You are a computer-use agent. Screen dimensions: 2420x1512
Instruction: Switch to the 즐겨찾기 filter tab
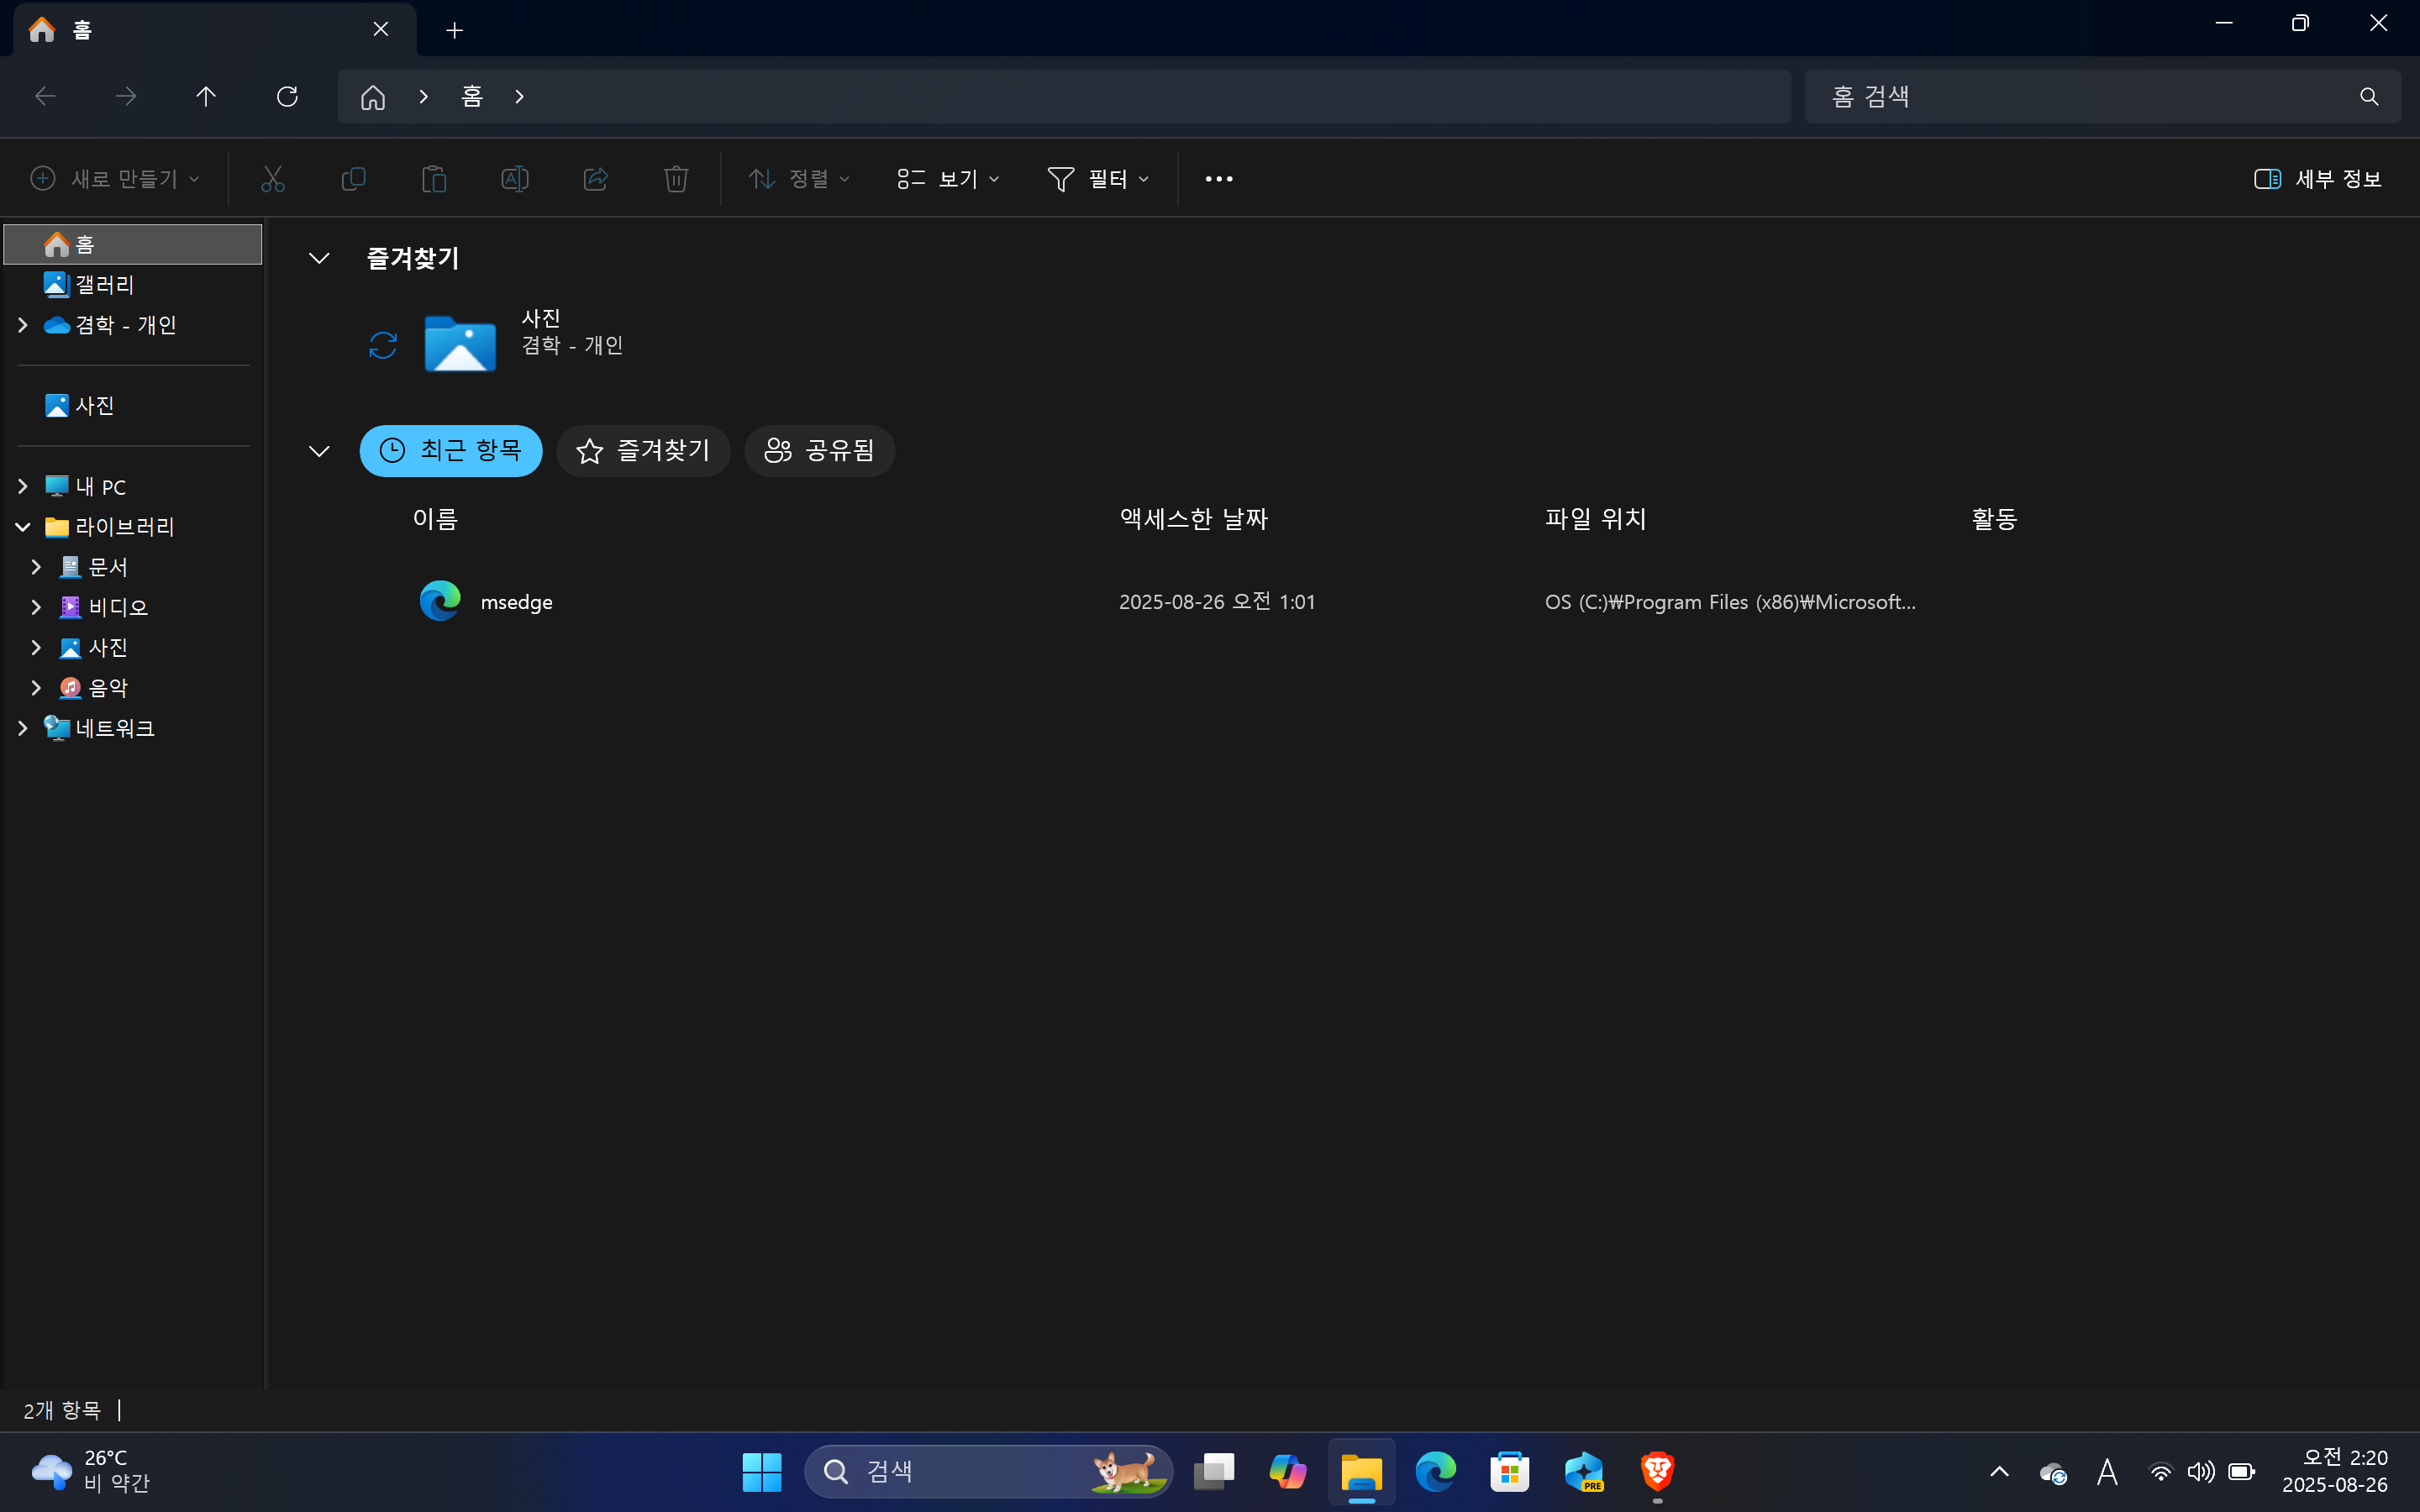pos(643,451)
